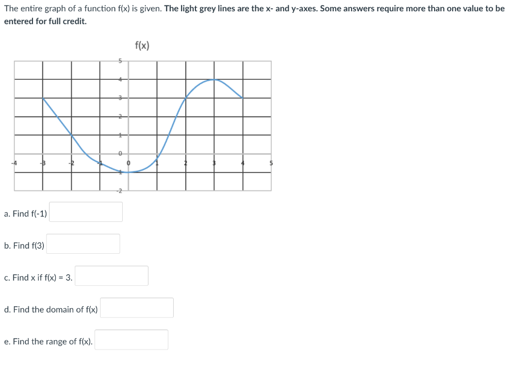Click the answer box for f(-1)

pos(86,212)
